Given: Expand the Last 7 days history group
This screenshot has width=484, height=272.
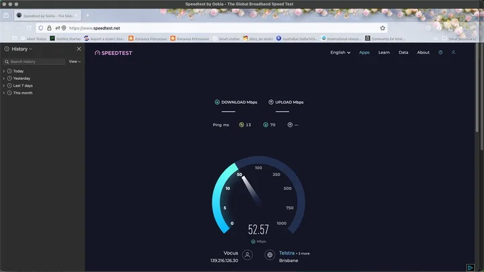Looking at the screenshot, I should [x=4, y=86].
